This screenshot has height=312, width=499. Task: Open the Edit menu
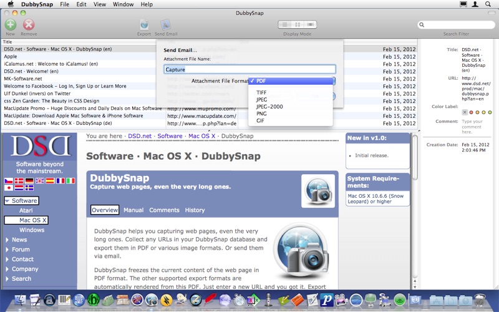(x=81, y=4)
